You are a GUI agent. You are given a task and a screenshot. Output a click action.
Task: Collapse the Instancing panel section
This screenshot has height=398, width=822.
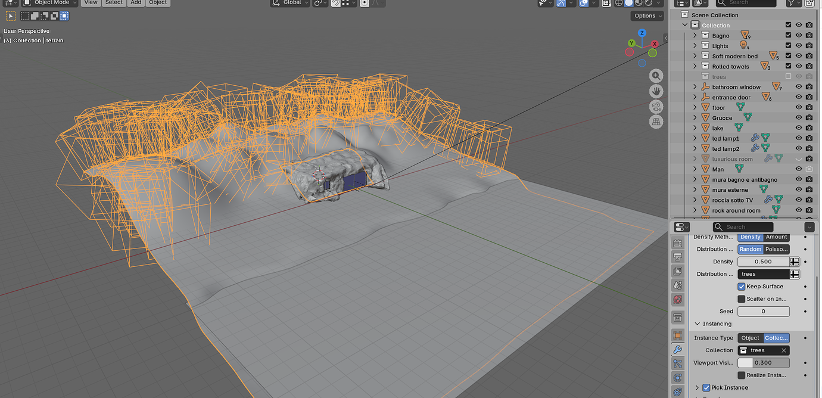click(698, 324)
